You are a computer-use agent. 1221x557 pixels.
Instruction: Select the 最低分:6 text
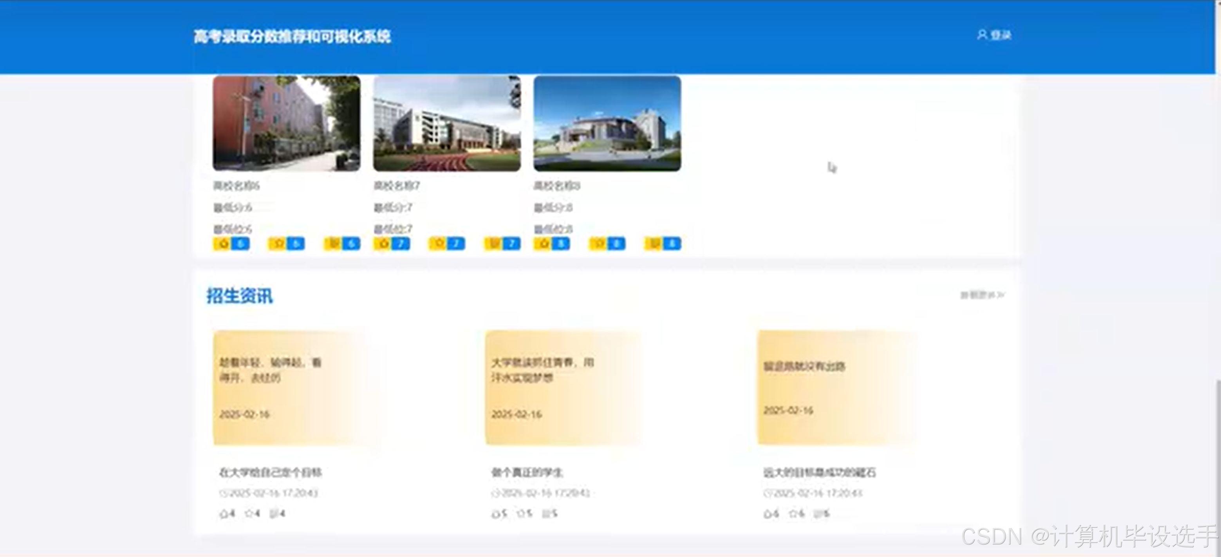tap(233, 207)
